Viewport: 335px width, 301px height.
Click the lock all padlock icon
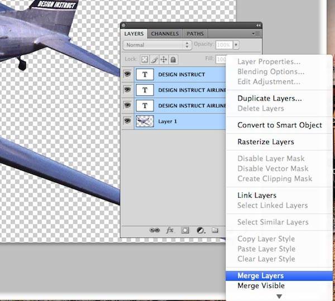173,59
